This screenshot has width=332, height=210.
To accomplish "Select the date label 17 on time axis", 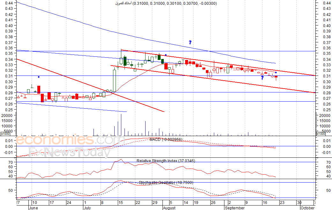I will [52, 203].
